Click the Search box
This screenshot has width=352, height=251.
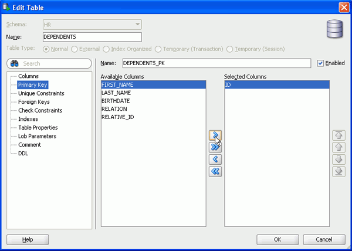pyautogui.click(x=49, y=63)
